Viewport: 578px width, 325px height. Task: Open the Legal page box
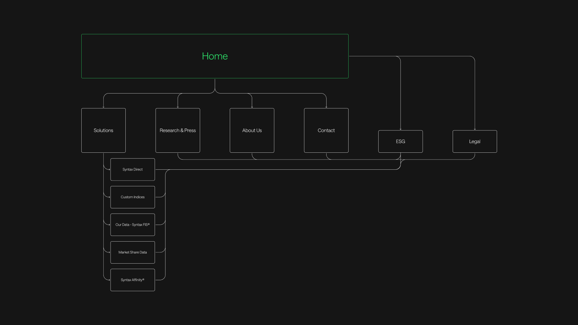tap(474, 142)
